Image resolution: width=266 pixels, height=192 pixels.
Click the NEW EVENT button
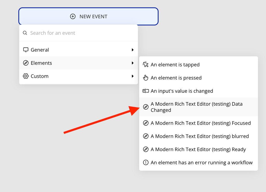pos(88,17)
